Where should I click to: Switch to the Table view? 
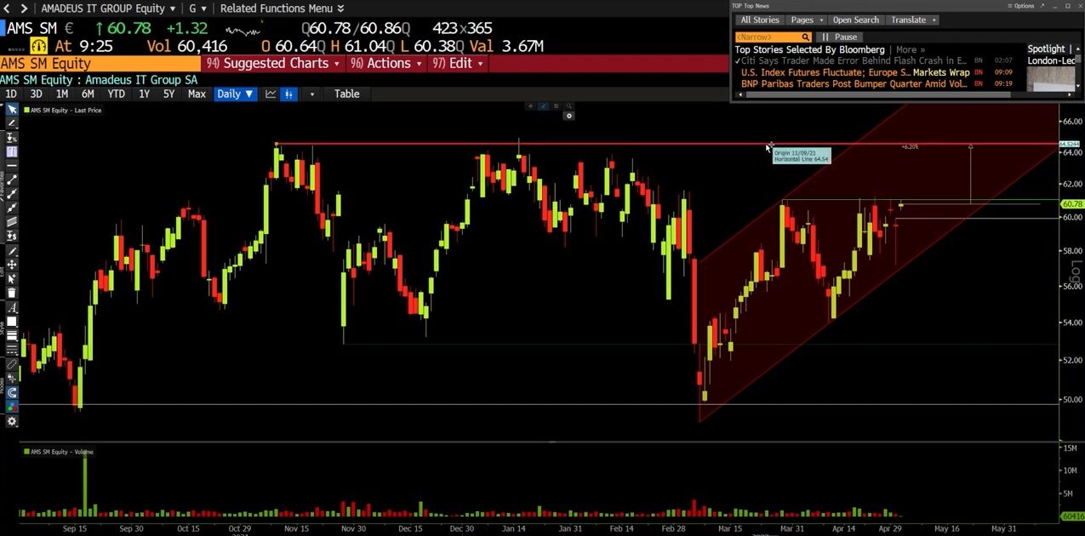pos(346,94)
